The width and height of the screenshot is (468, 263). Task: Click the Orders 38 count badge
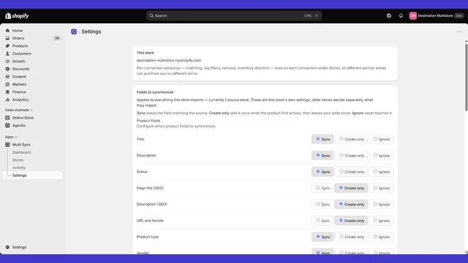(57, 38)
